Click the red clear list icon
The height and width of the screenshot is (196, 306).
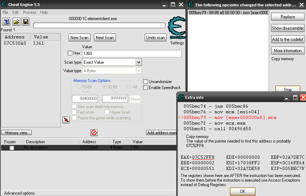pos(94,133)
